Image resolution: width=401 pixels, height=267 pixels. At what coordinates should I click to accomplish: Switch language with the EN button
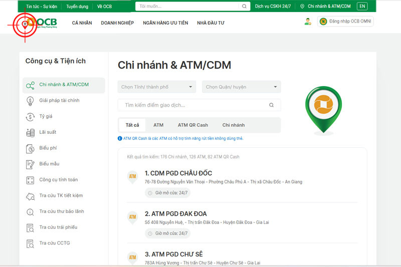pos(362,7)
